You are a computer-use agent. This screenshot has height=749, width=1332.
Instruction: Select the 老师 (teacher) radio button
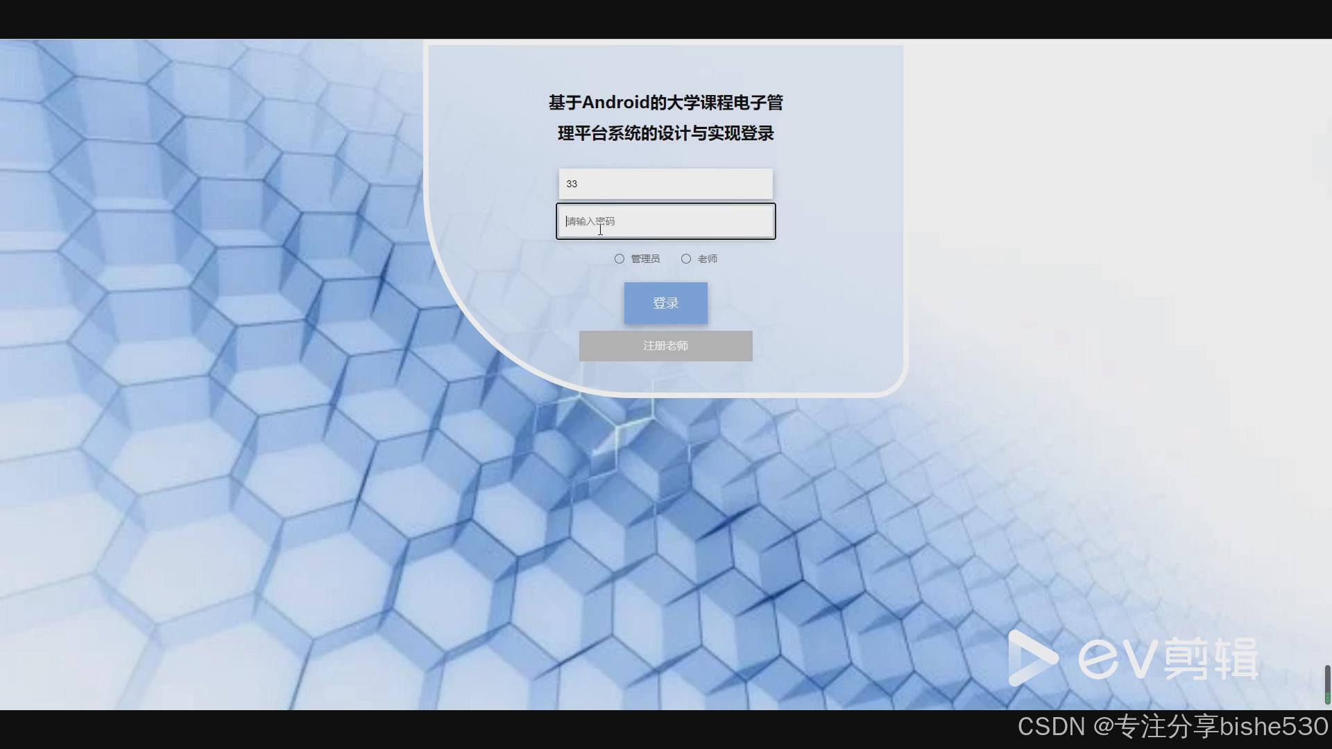coord(687,258)
